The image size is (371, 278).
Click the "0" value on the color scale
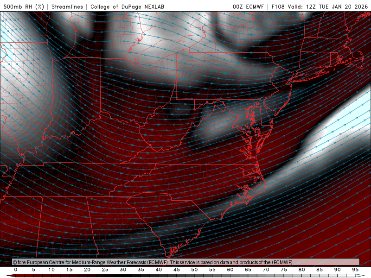pyautogui.click(x=16, y=270)
